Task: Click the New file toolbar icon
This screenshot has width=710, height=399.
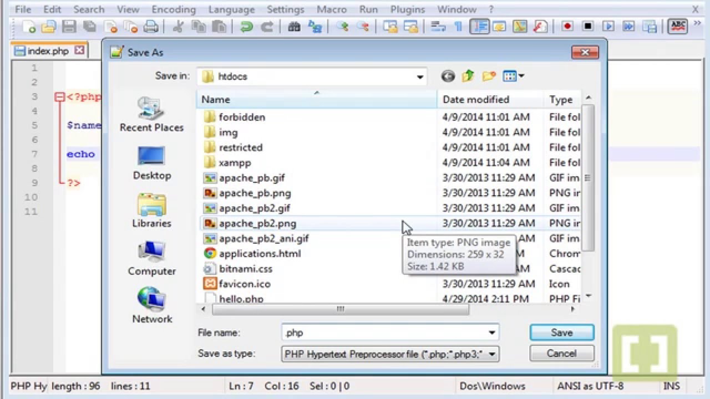Action: tap(29, 26)
